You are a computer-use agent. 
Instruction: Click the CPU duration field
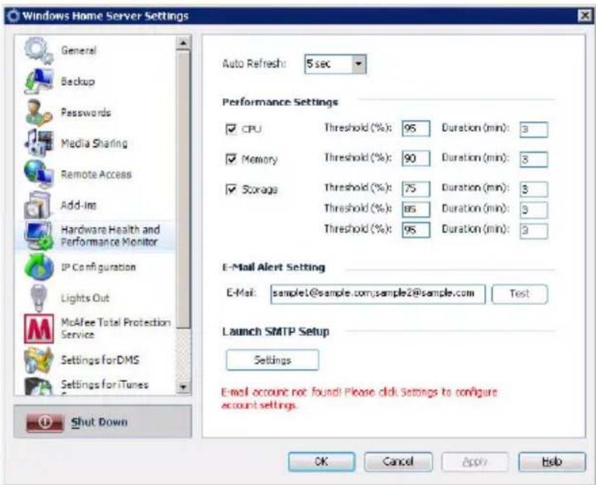pos(534,130)
